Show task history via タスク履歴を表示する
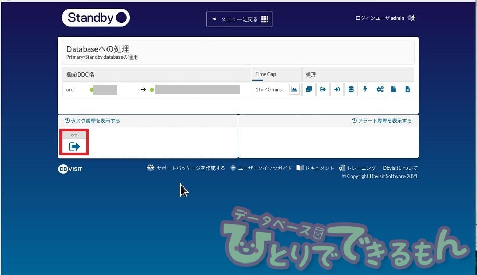 [x=92, y=121]
